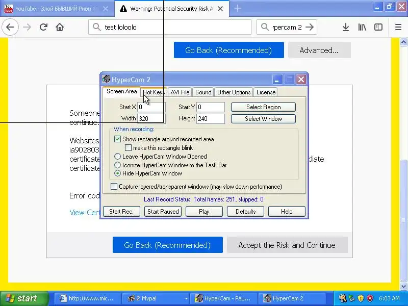Select Hide HyperCam Window option
Viewport: 408px width, 306px height.
117,173
